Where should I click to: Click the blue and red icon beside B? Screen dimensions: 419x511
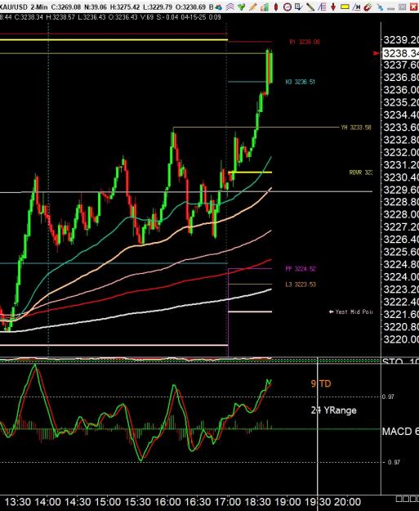click(219, 7)
